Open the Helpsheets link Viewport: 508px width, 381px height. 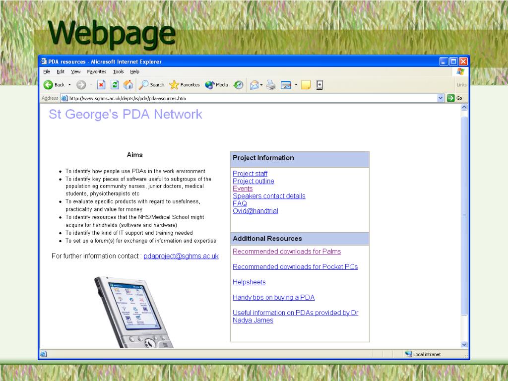pyautogui.click(x=249, y=282)
